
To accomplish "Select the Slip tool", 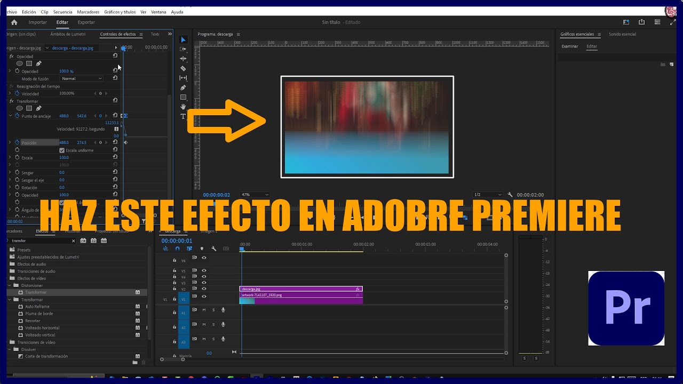I will click(x=184, y=78).
